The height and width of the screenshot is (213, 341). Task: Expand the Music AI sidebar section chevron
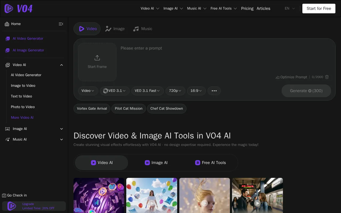pos(62,140)
